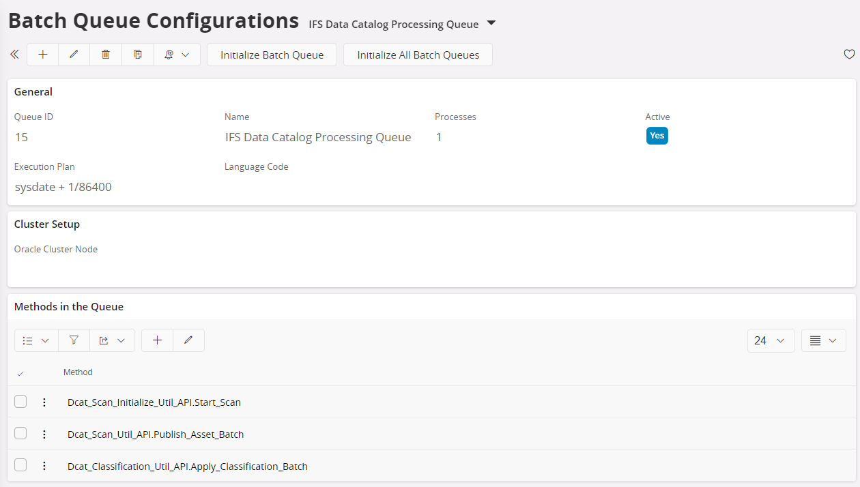Open row menu for Apply_Classification_Batch method
This screenshot has width=860, height=487.
coord(44,466)
